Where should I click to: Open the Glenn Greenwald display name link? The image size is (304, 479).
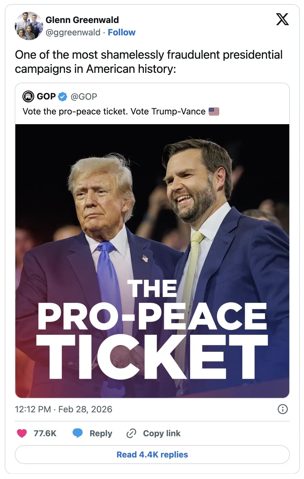(82, 20)
